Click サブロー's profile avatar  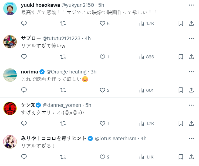click(10, 42)
